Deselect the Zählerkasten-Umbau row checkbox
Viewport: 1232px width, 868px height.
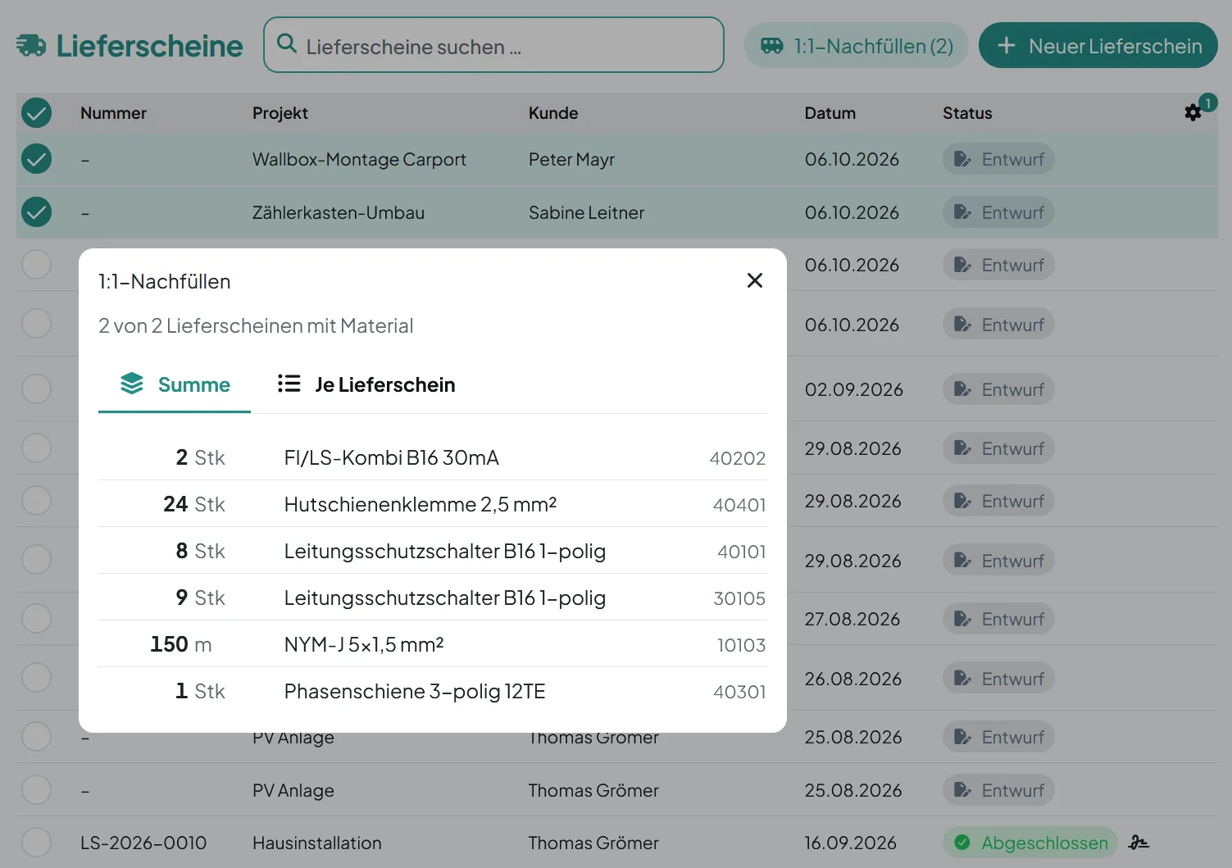tap(36, 212)
